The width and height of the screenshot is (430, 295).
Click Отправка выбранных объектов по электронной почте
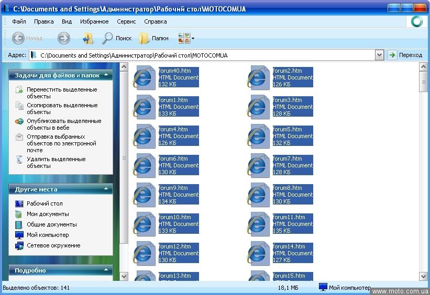coord(61,143)
